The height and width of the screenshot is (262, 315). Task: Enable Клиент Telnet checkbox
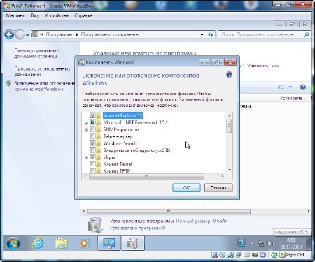tap(92, 164)
